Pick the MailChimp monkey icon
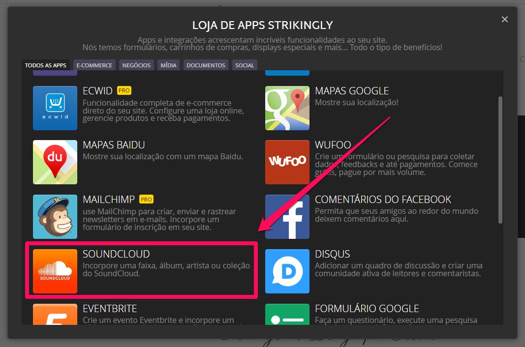This screenshot has width=525, height=347. coord(55,217)
